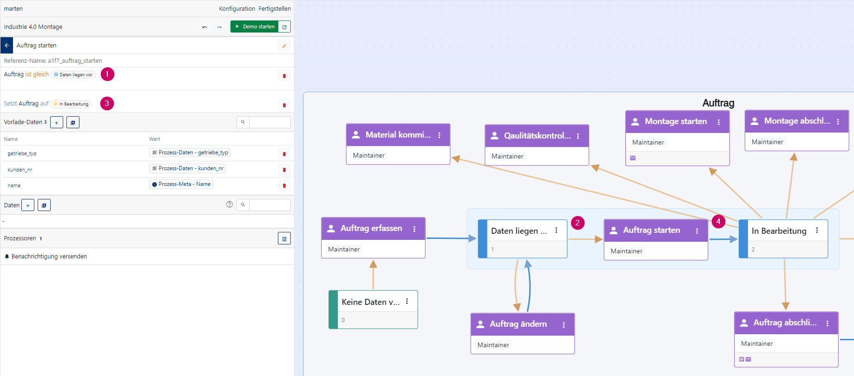Viewport: 854px width, 376px height.
Task: Click the 'Referenz-Name: a1f7_auftrag_starten' text
Action: 53,61
